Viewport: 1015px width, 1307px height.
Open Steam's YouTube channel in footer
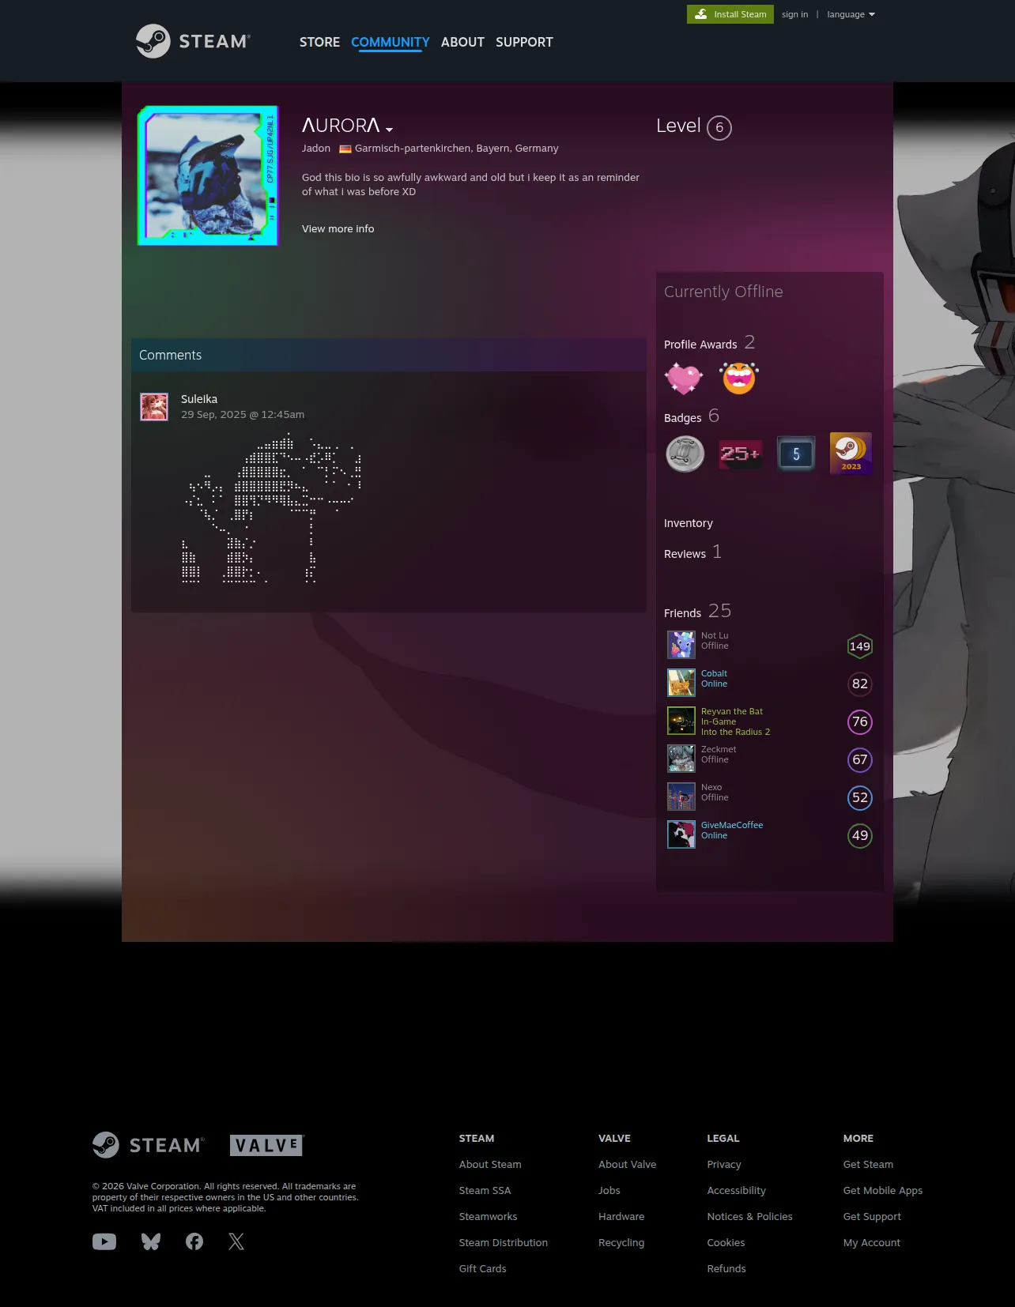click(104, 1241)
